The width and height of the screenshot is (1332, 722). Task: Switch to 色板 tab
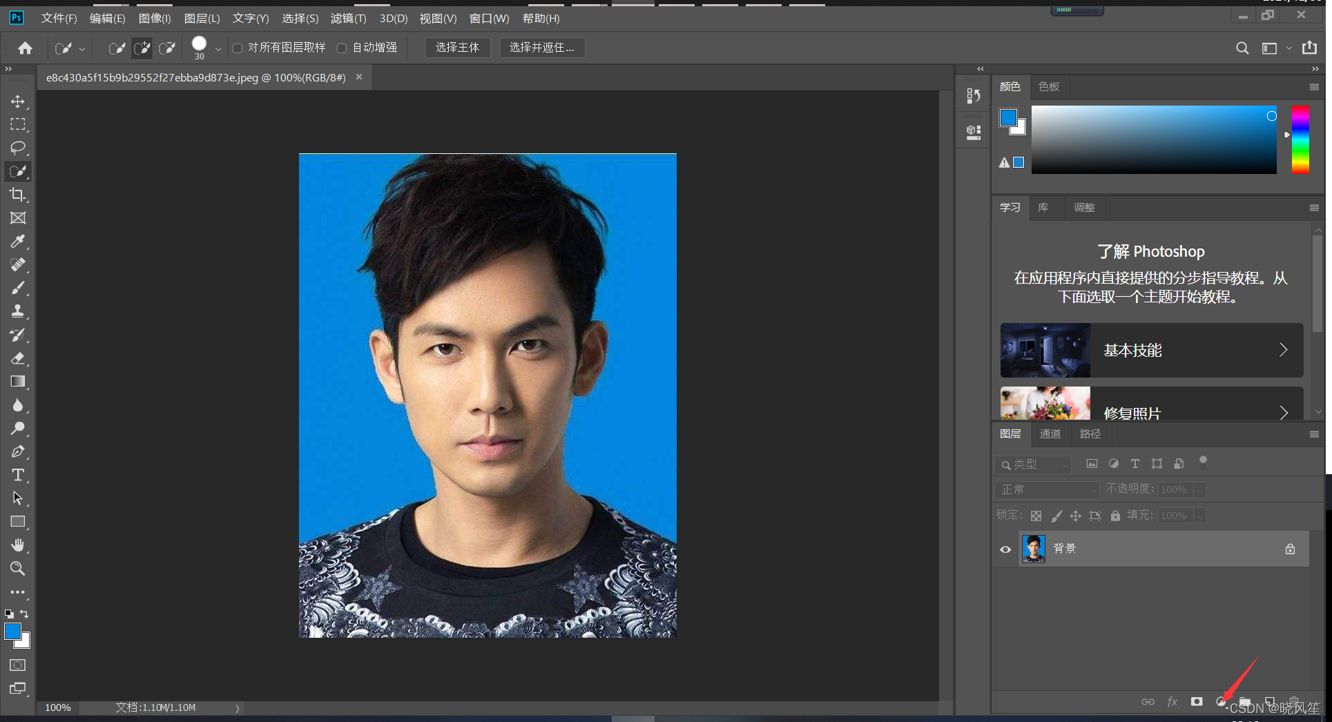1049,86
